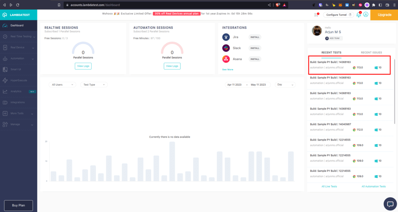
Task: Install the Jira integration
Action: point(255,37)
